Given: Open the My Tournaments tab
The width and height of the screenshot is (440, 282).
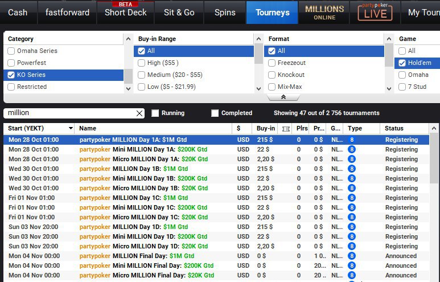Looking at the screenshot, I should [x=421, y=13].
